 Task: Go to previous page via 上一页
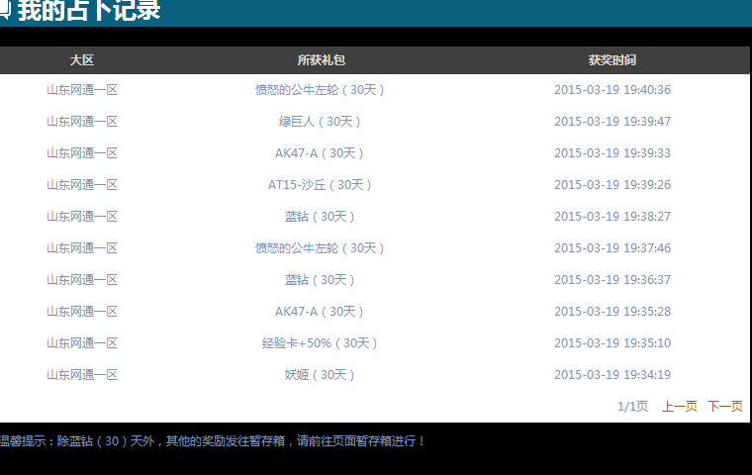[679, 407]
